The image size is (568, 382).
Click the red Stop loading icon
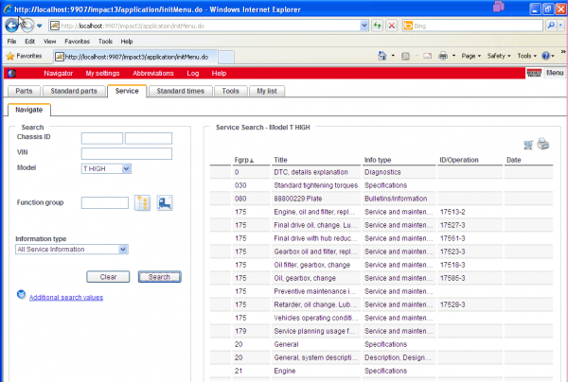click(x=392, y=26)
